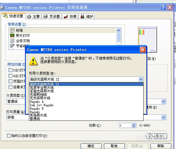The height and width of the screenshot is (149, 176).
Task: Enable 始终以当前设置打印 checkbox
Action: coord(9,135)
